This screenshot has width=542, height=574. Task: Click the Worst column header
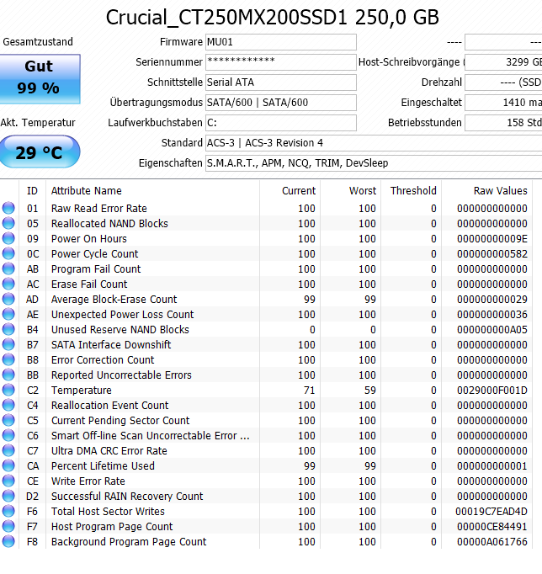pyautogui.click(x=351, y=191)
